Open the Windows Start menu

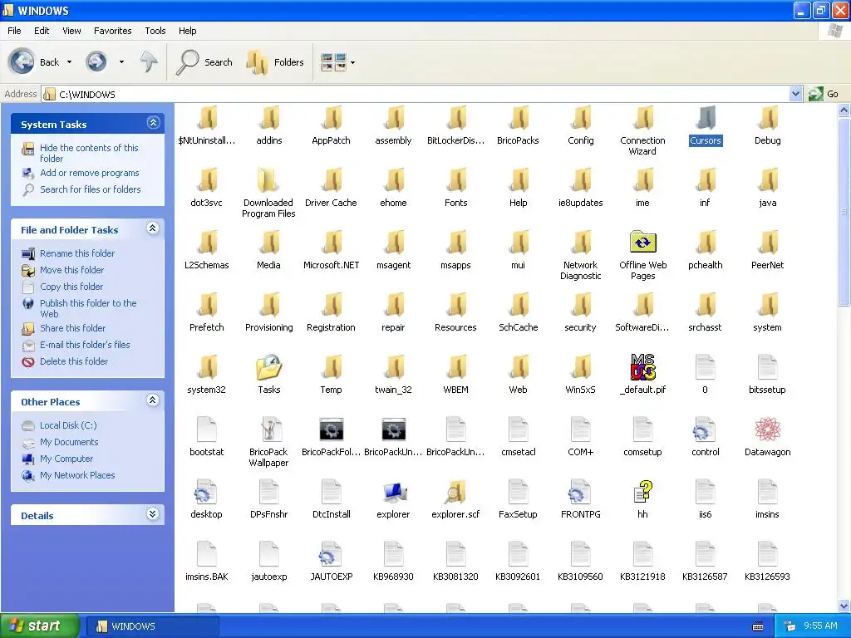(x=40, y=626)
